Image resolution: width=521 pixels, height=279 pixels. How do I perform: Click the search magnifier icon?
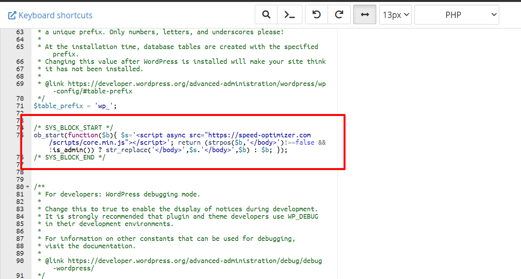pyautogui.click(x=266, y=15)
